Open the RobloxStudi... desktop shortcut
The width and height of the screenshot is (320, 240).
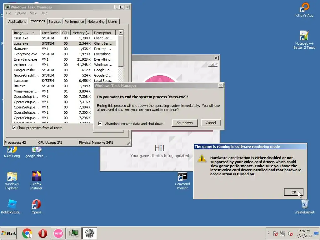click(x=12, y=207)
